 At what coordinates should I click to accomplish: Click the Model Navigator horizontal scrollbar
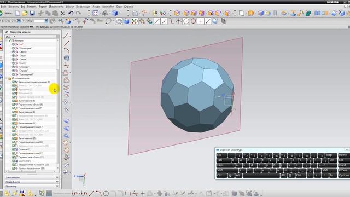[21, 171]
